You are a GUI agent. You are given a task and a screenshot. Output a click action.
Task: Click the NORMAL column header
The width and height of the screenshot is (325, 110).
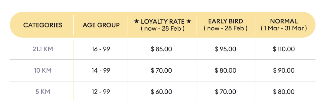pyautogui.click(x=284, y=21)
